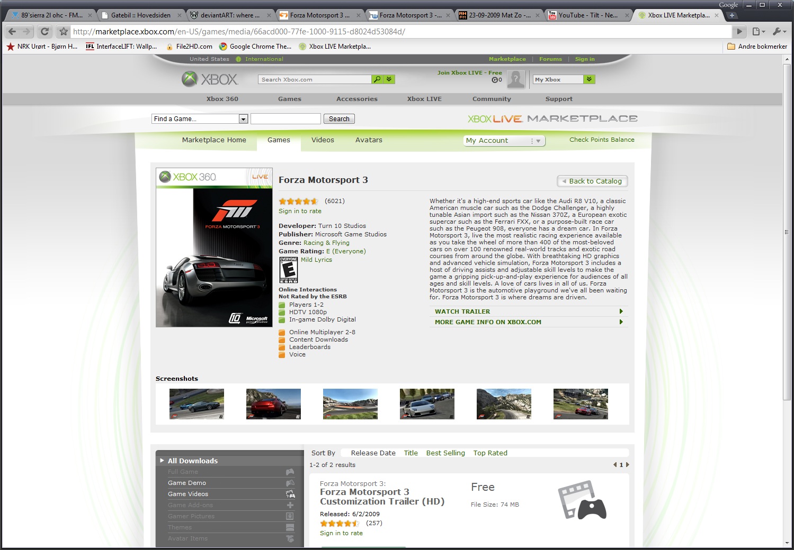Click the Forums link
The width and height of the screenshot is (794, 550).
(550, 59)
